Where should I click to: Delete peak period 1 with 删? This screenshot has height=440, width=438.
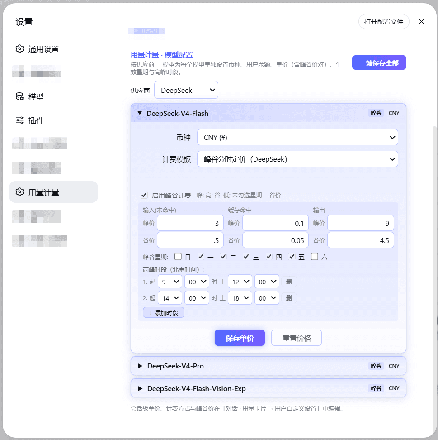pyautogui.click(x=289, y=282)
